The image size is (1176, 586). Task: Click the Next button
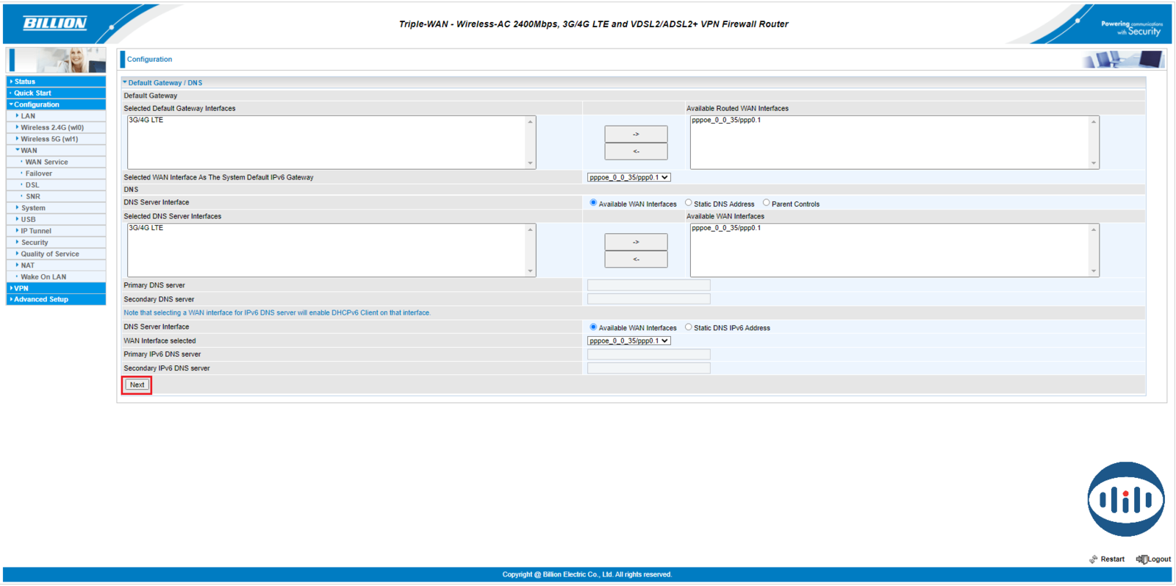pos(137,385)
